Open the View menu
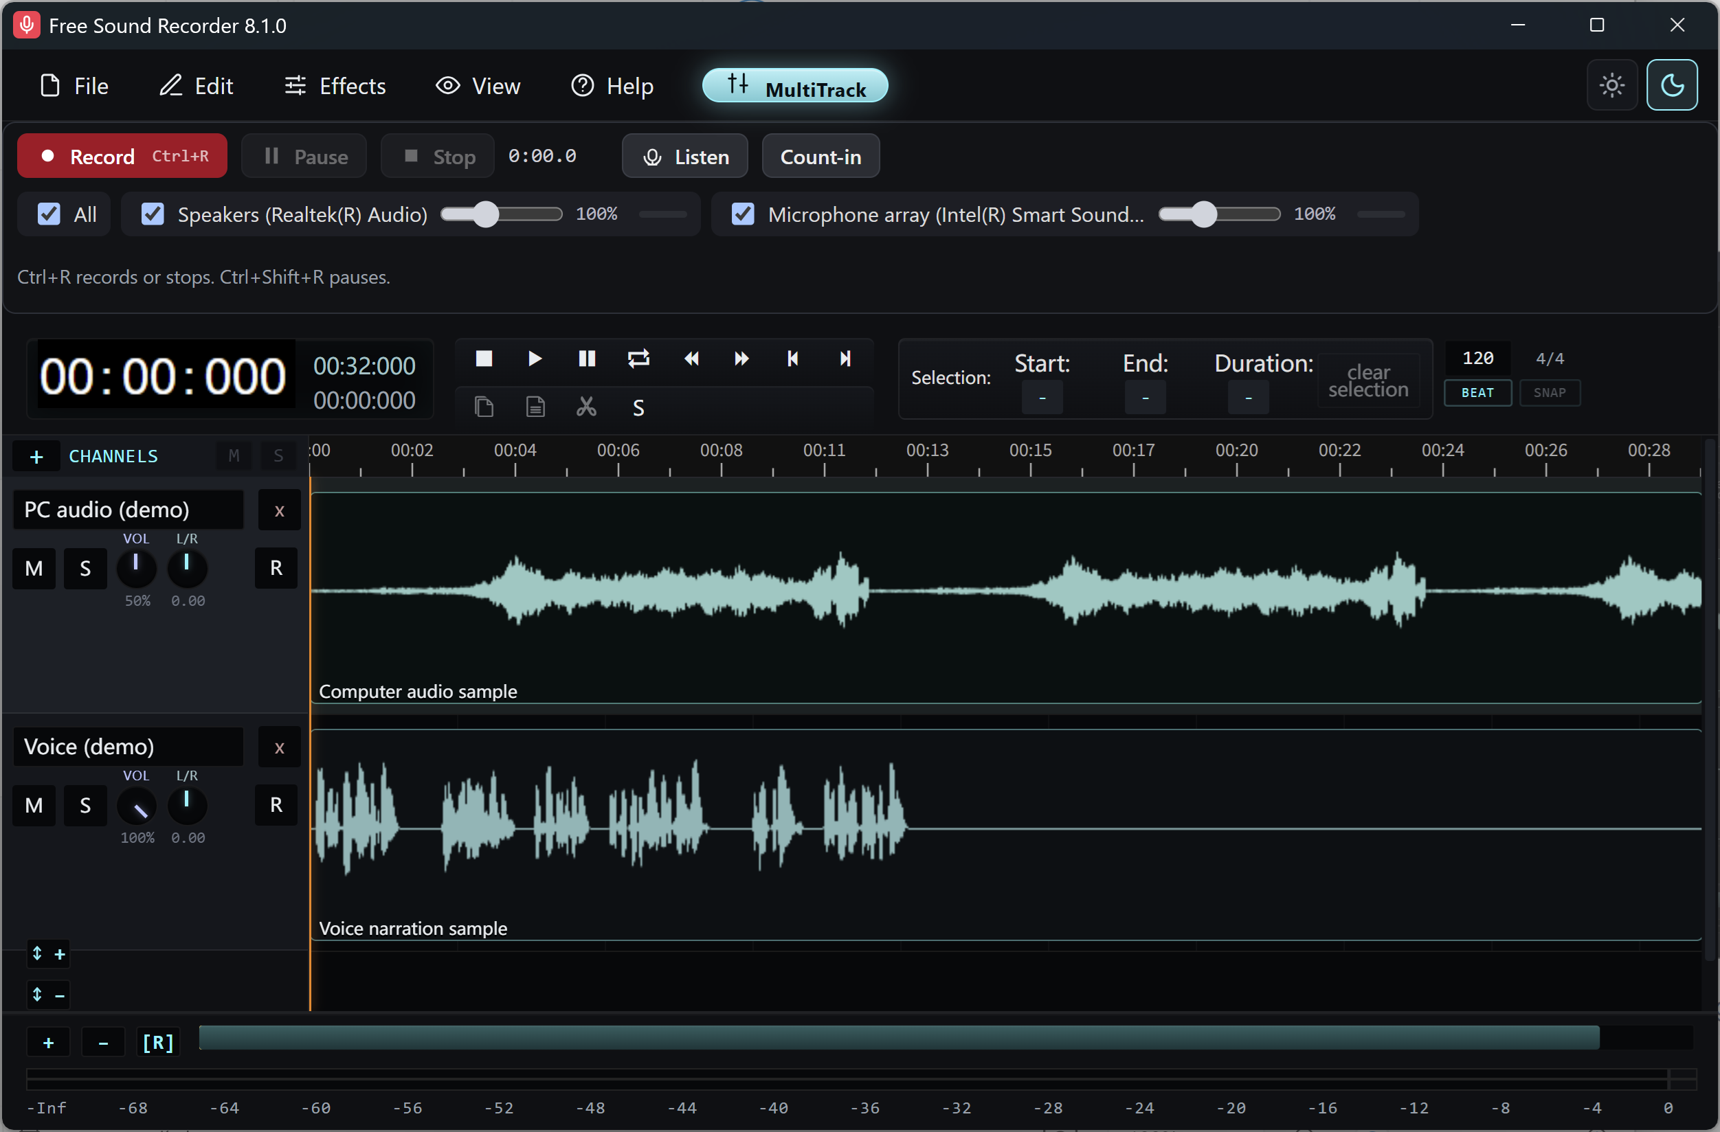The width and height of the screenshot is (1720, 1132). 478,86
